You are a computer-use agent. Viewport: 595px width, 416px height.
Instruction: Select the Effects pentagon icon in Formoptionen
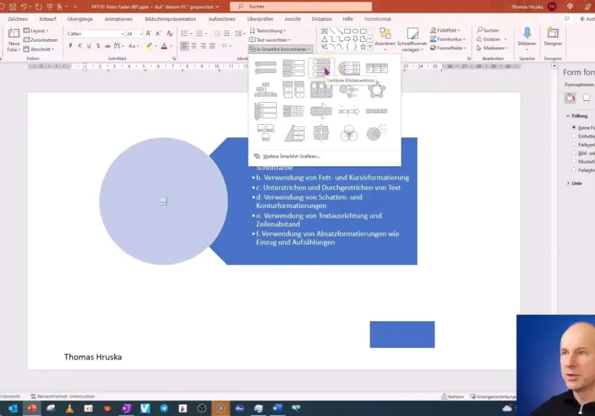pyautogui.click(x=586, y=97)
